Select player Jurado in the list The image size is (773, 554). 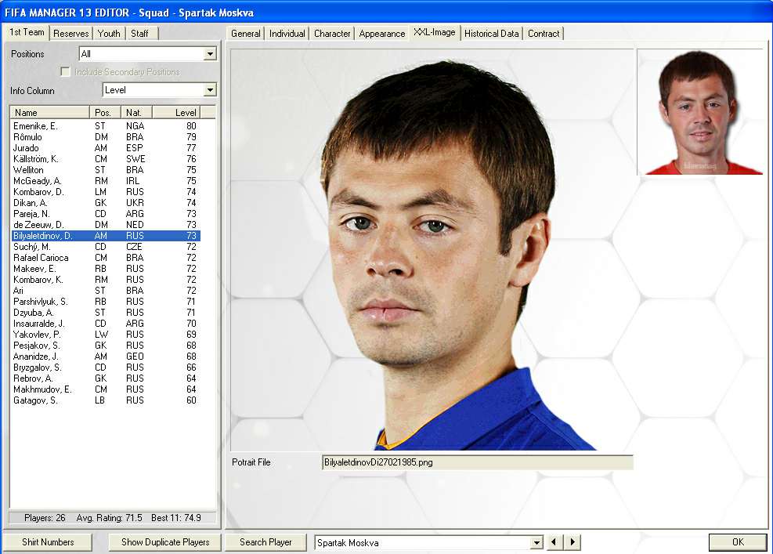(x=106, y=148)
